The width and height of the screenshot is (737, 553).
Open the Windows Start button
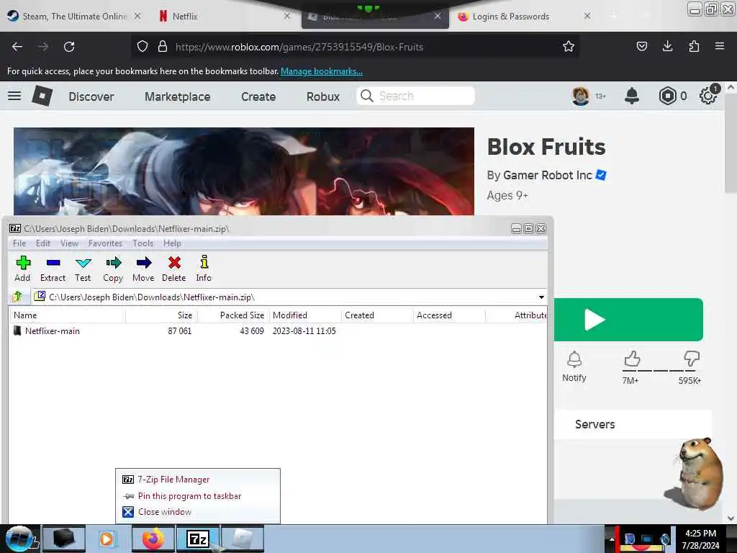click(19, 539)
